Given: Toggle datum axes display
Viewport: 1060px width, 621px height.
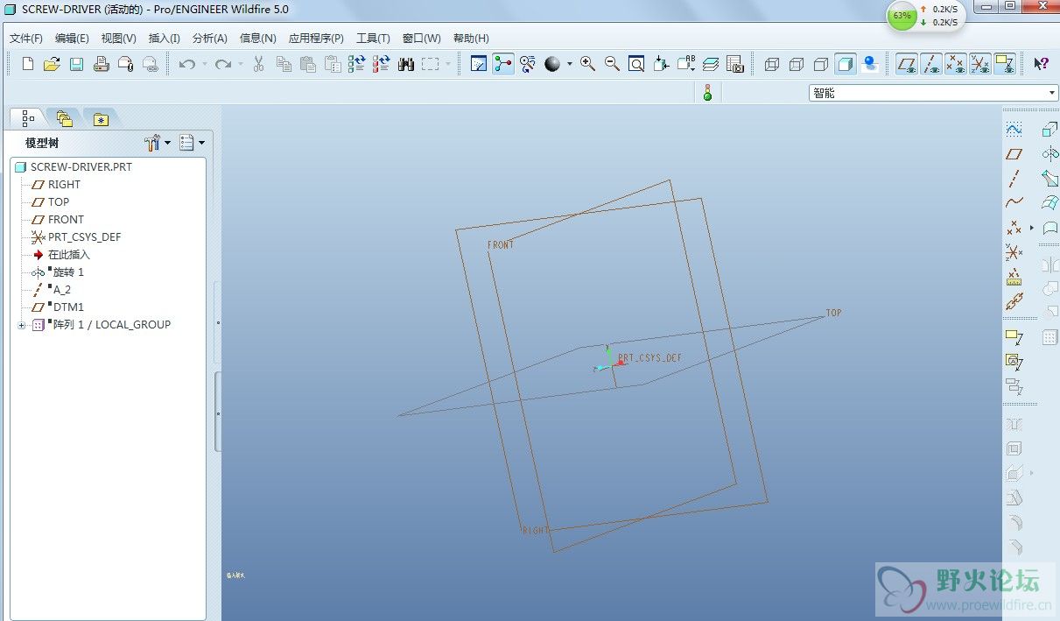Looking at the screenshot, I should [931, 64].
